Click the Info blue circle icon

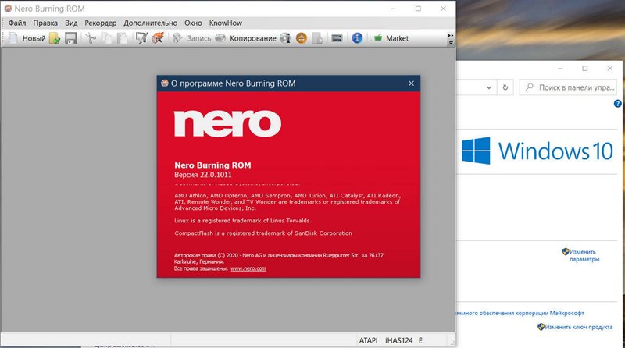[x=357, y=37]
